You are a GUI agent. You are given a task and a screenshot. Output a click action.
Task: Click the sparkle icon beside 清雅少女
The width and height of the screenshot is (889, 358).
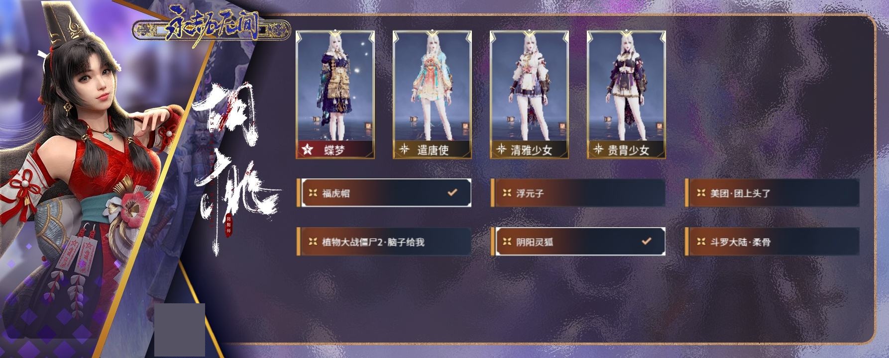coord(501,149)
